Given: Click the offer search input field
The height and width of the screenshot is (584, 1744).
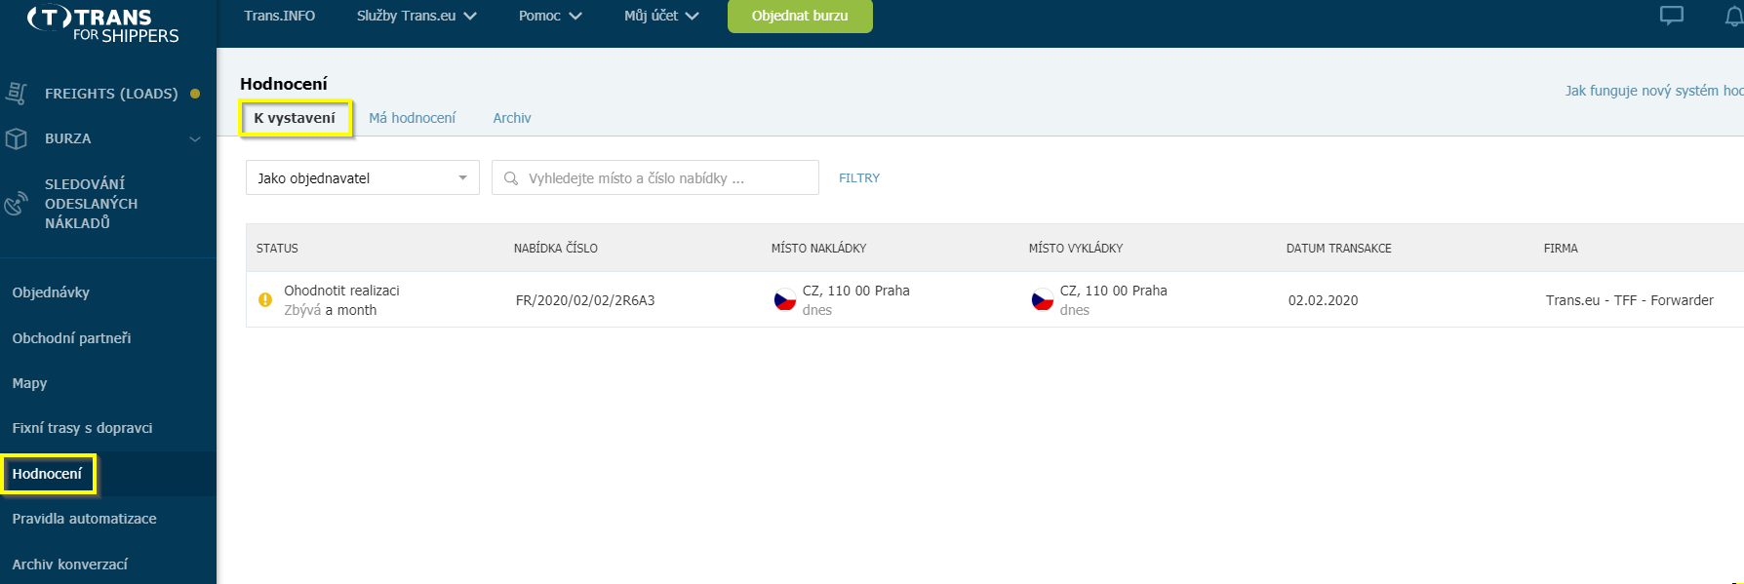Looking at the screenshot, I should (655, 177).
